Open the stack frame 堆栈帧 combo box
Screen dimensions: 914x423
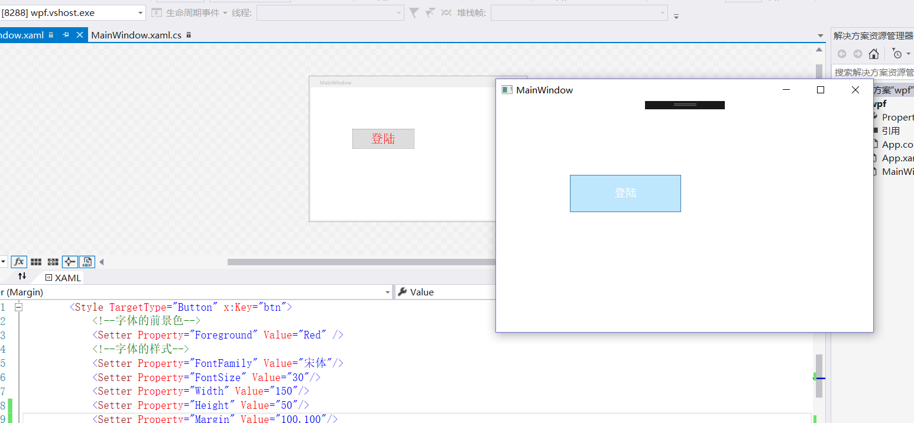click(x=579, y=12)
